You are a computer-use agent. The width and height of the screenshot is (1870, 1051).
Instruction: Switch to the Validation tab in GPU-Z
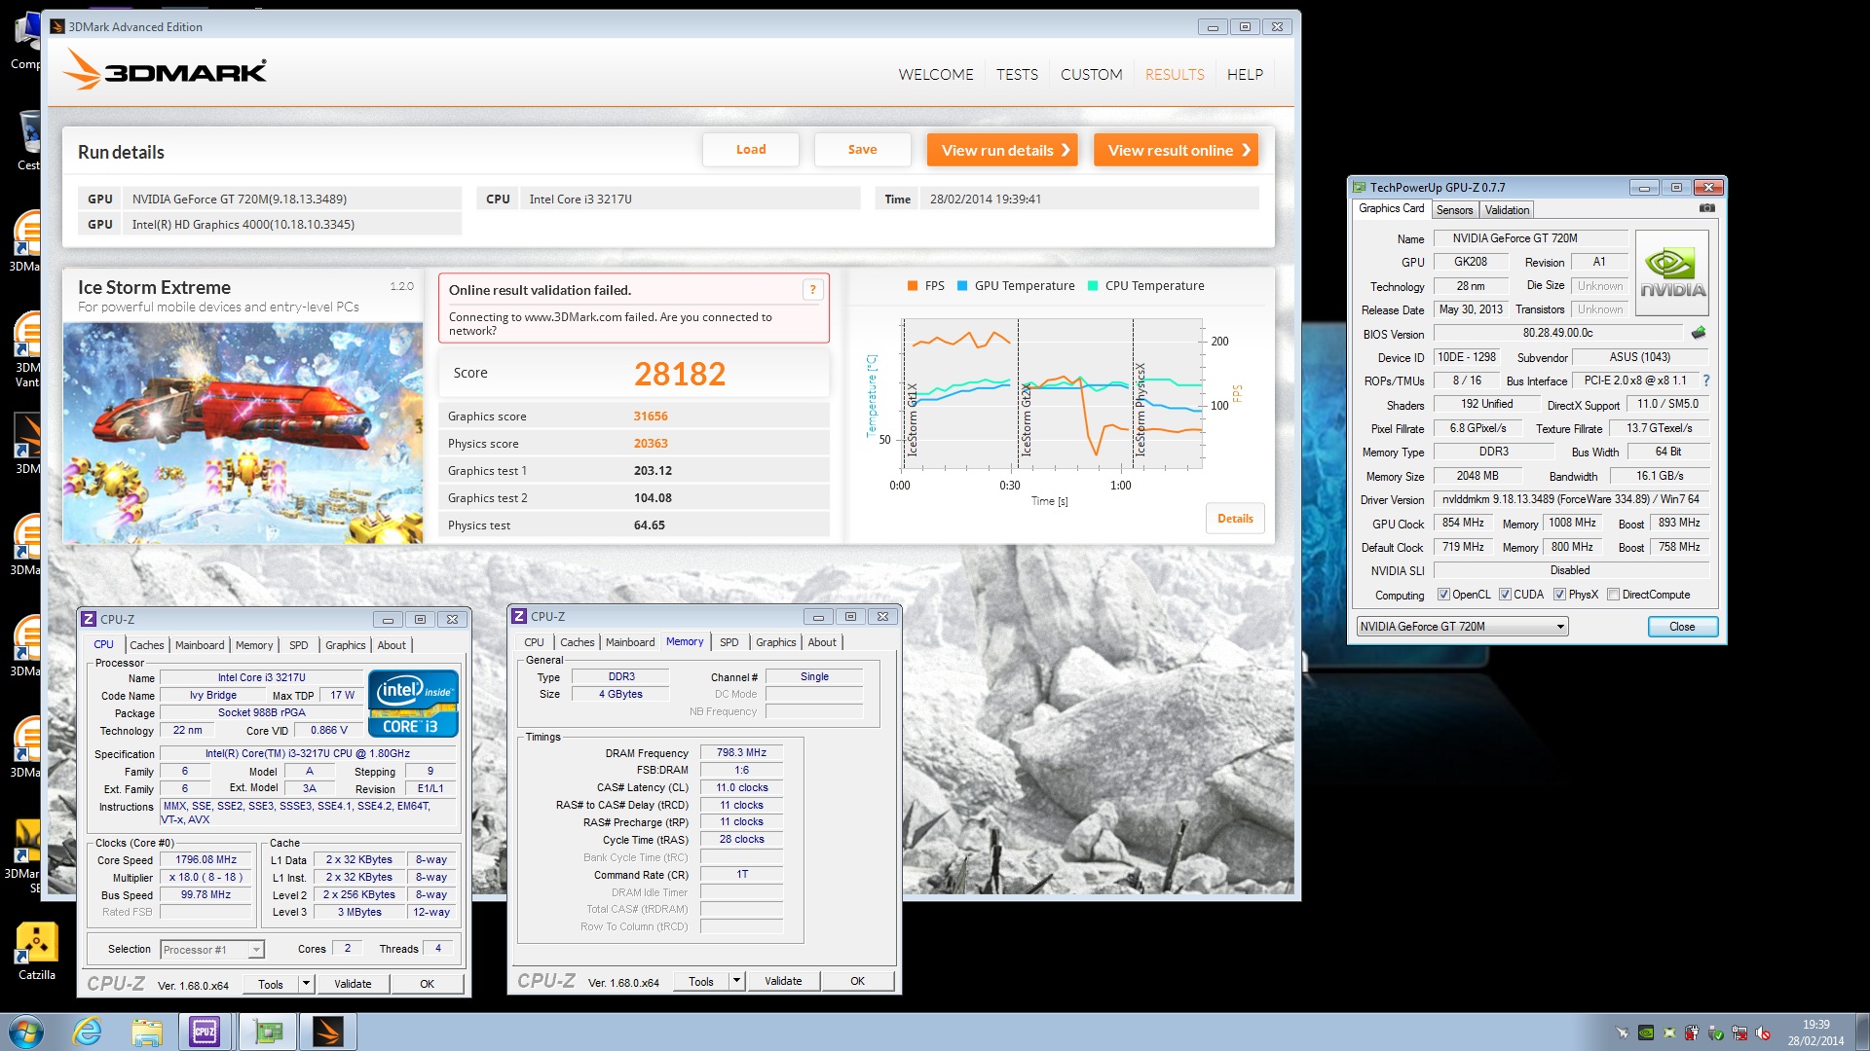tap(1507, 210)
